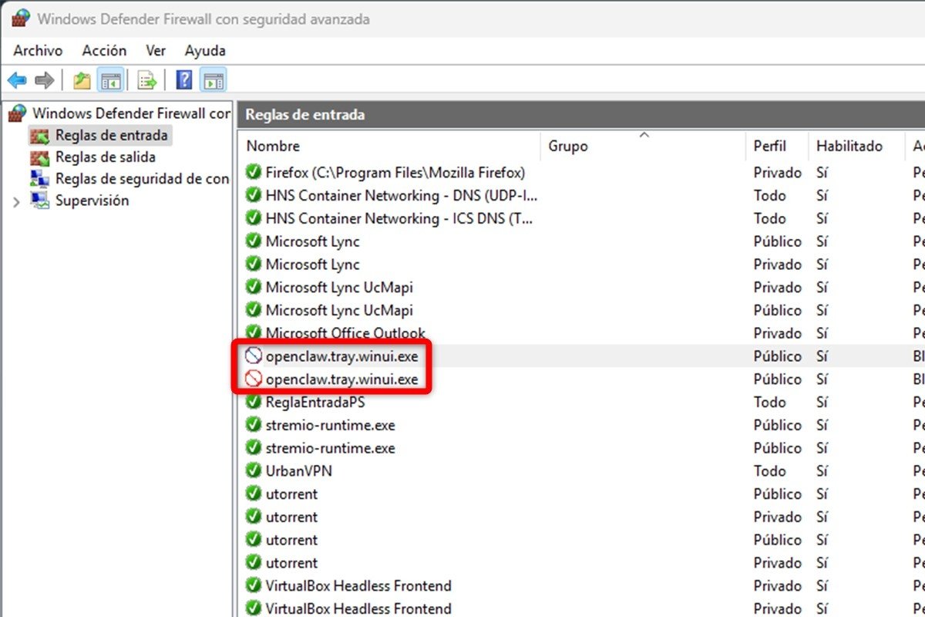Viewport: 925px width, 617px height.
Task: Click the Export list toolbar icon
Action: [x=147, y=79]
